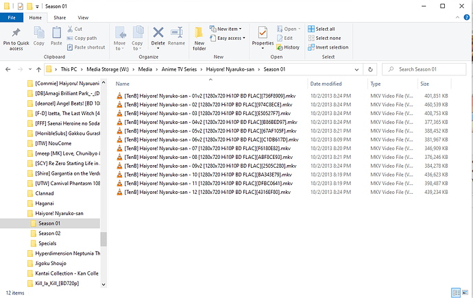The image size is (473, 298).
Task: Go back with the back arrow
Action: [8, 69]
